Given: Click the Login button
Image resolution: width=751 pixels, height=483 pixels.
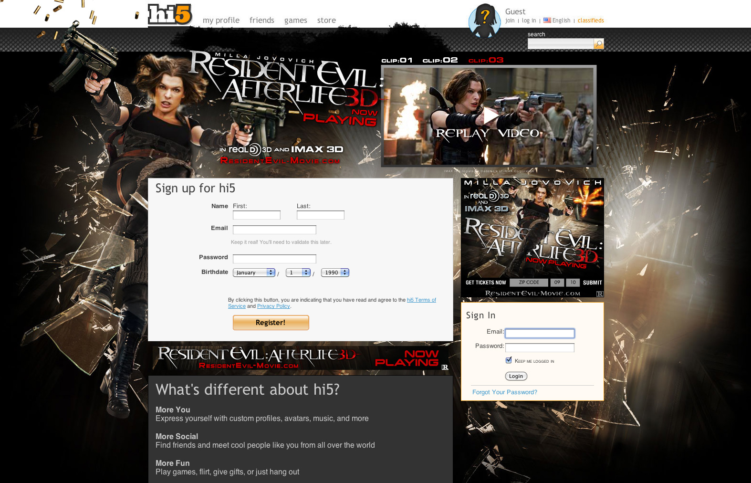Looking at the screenshot, I should coord(516,376).
